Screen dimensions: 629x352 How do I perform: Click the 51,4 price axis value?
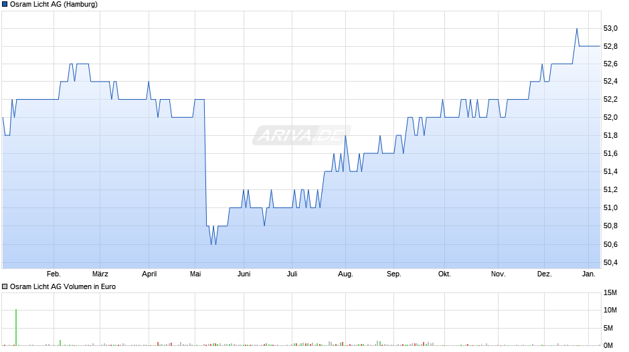pyautogui.click(x=610, y=172)
